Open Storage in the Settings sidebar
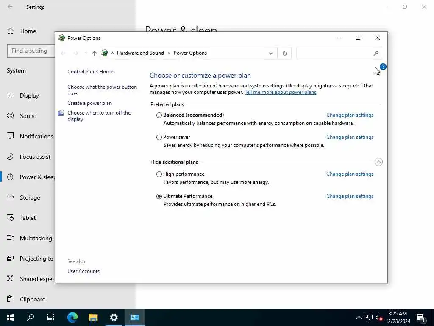This screenshot has height=326, width=434. click(x=30, y=197)
